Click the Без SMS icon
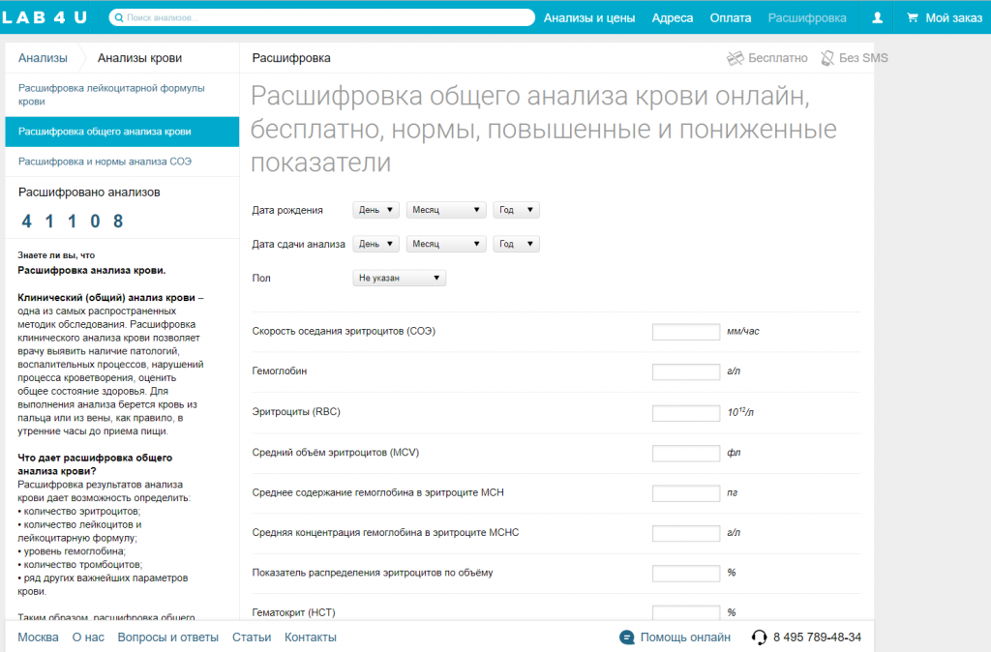 (x=827, y=58)
